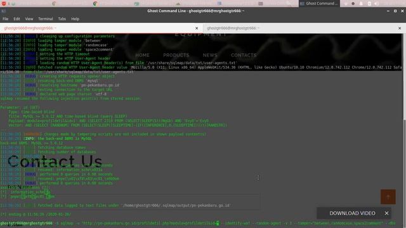
Task: Click the line 'loading tamper module between'
Action: point(51,41)
